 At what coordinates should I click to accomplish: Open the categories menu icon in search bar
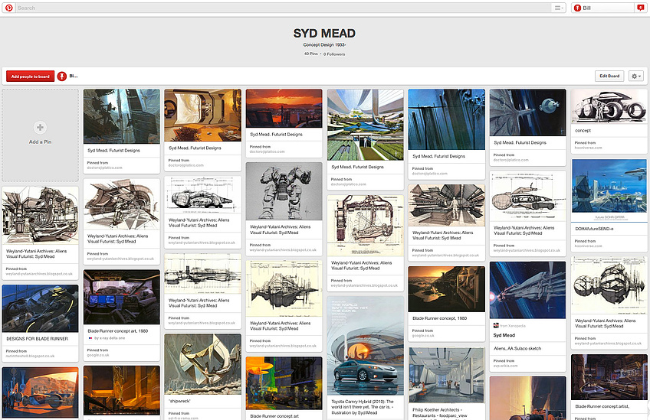coord(558,8)
